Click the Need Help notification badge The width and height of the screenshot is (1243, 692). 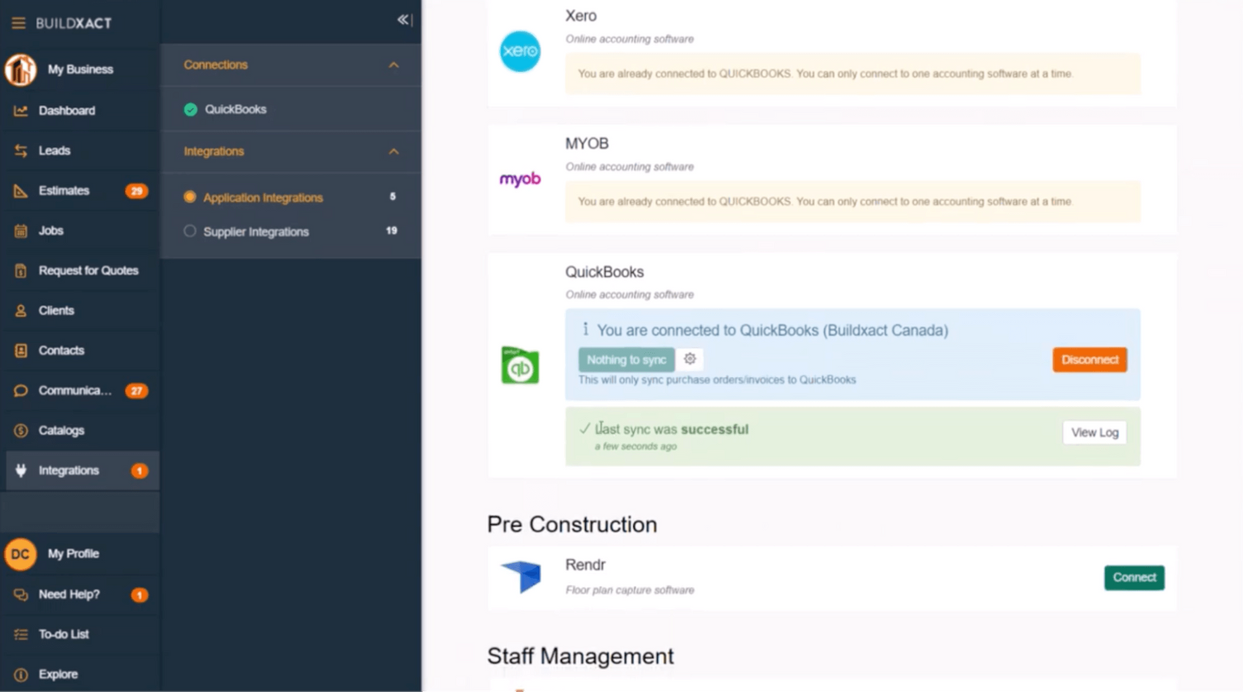coord(140,595)
